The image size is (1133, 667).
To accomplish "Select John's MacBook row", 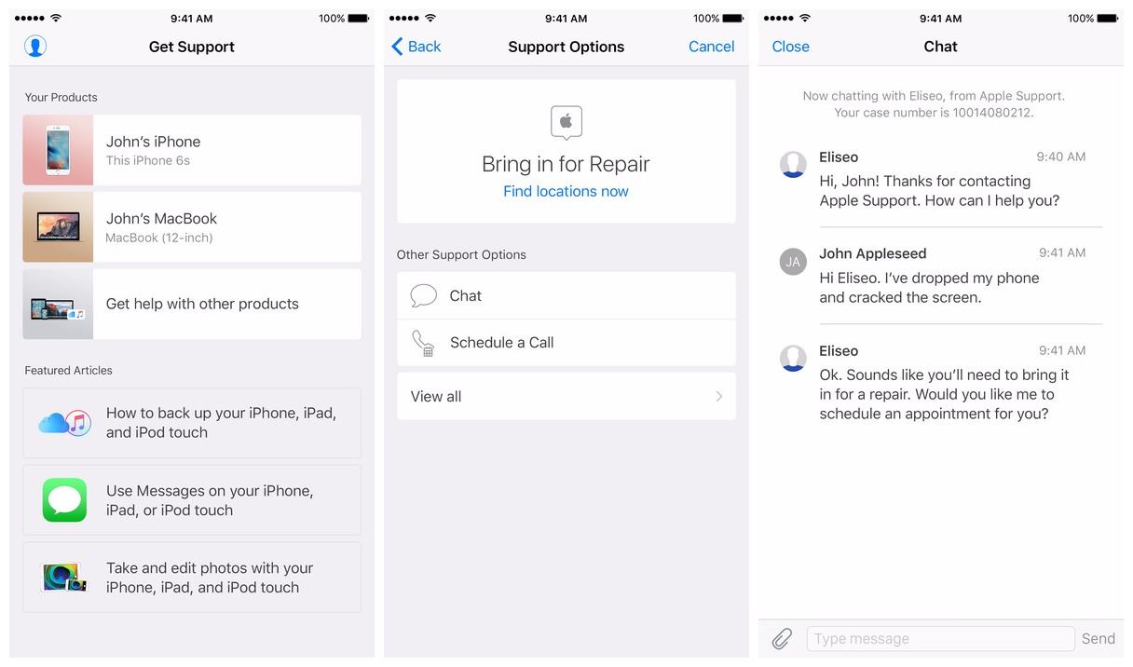I will pyautogui.click(x=192, y=227).
